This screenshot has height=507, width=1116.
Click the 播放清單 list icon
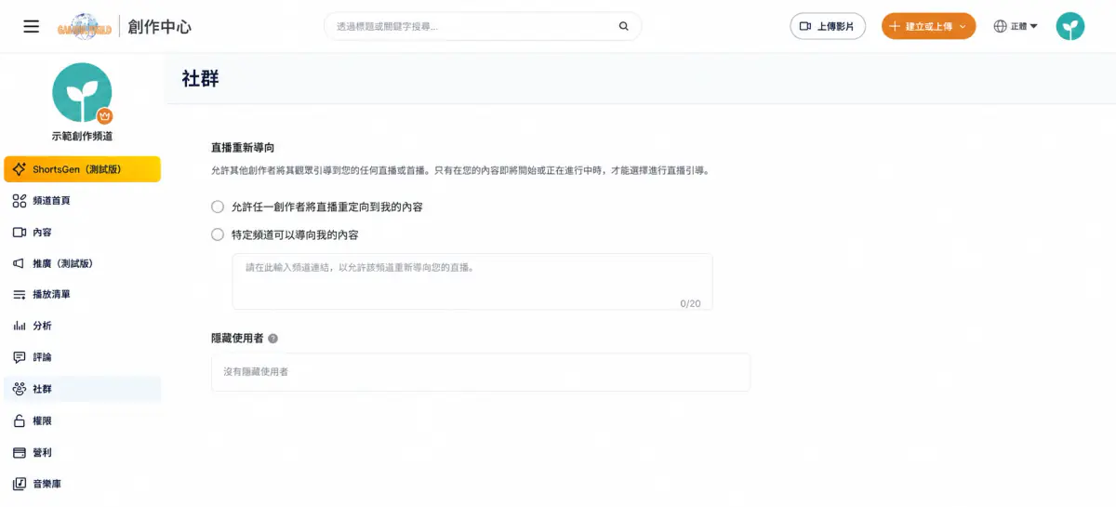pyautogui.click(x=19, y=295)
